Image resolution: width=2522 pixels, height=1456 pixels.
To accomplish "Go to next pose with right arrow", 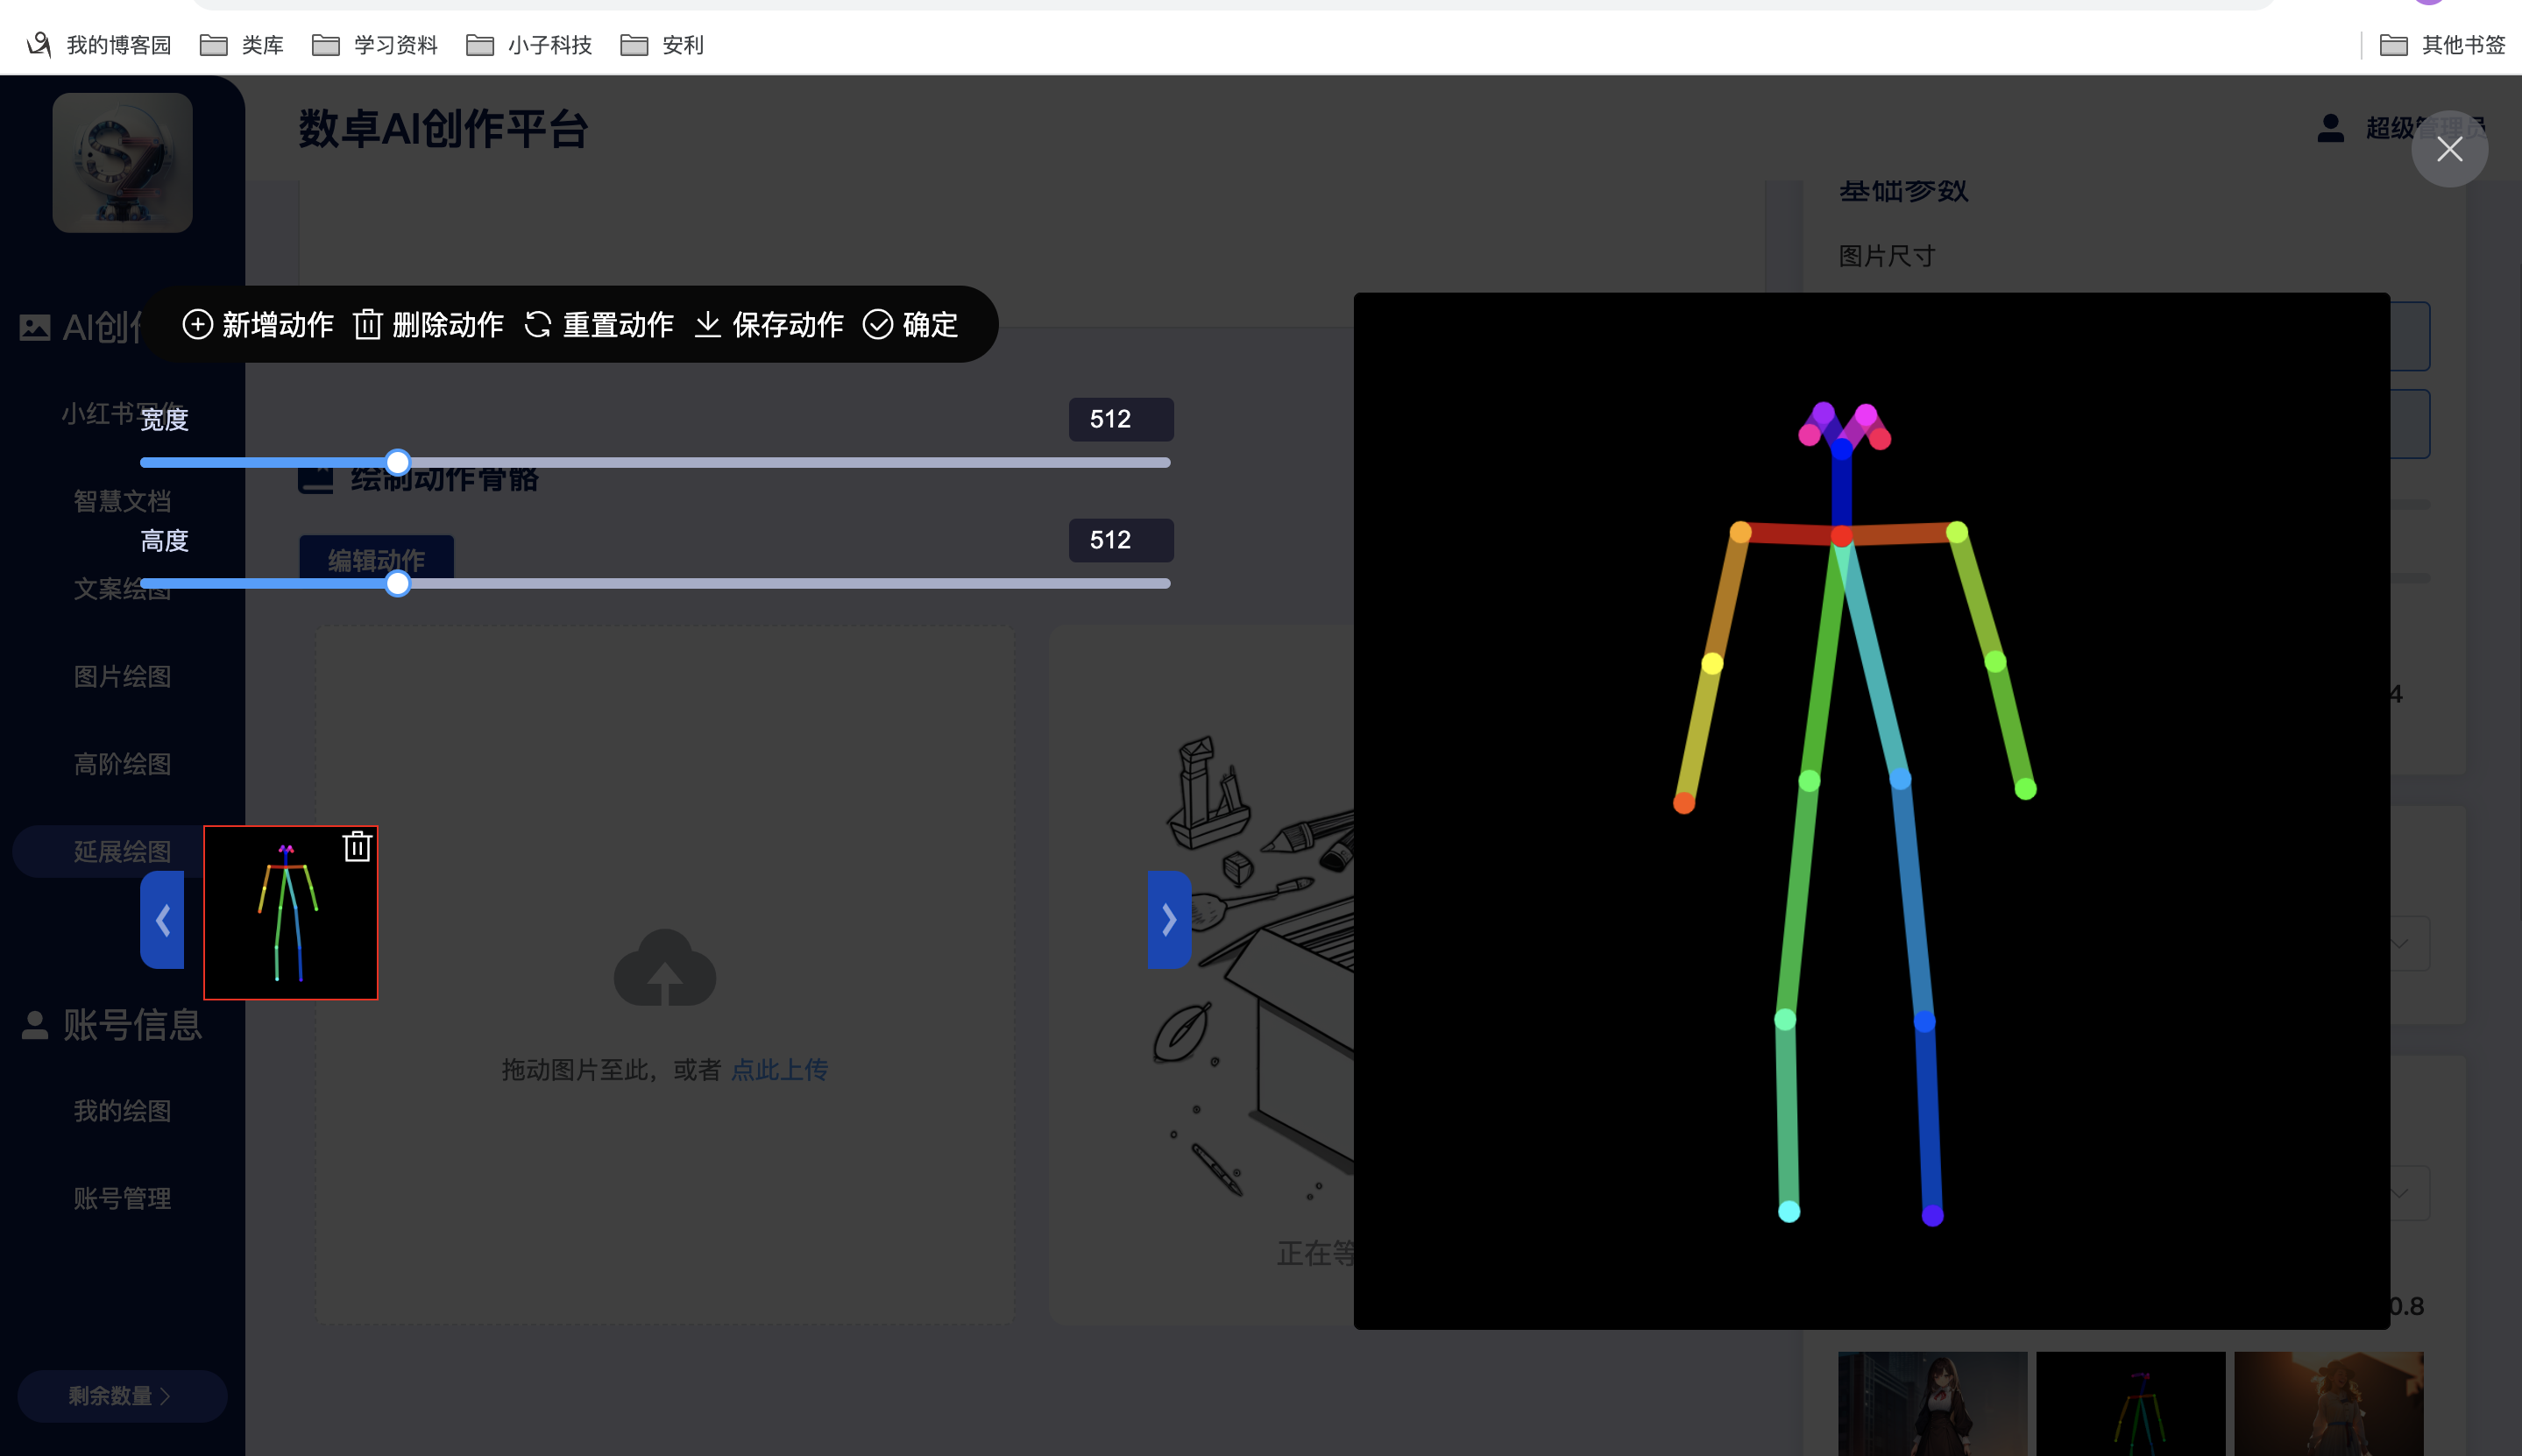I will (1169, 919).
